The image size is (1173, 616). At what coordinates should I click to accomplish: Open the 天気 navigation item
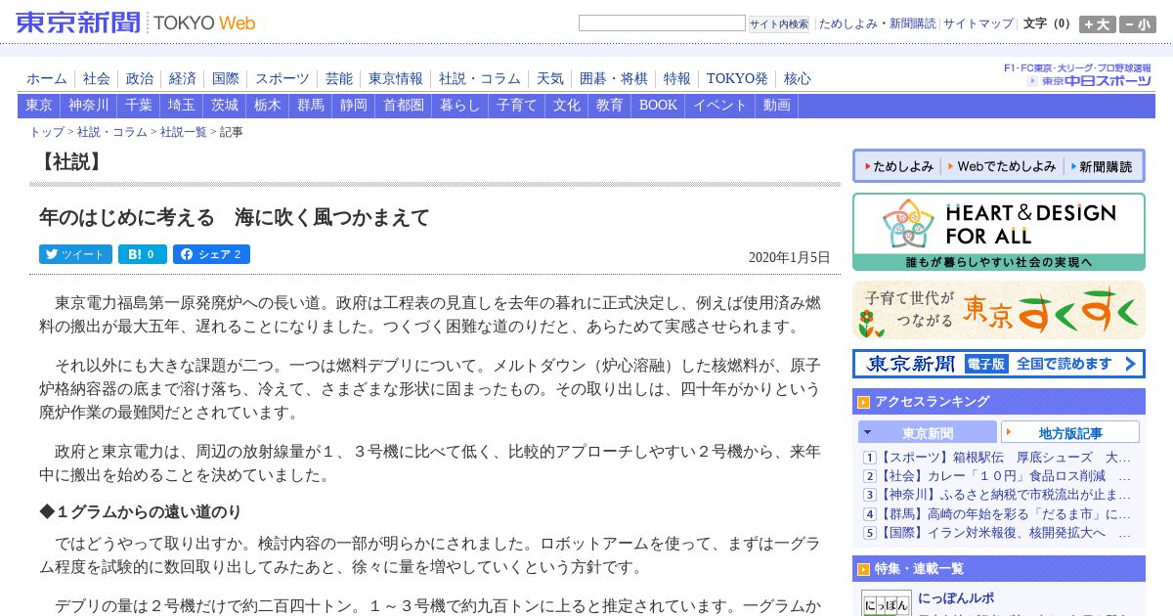coord(550,78)
